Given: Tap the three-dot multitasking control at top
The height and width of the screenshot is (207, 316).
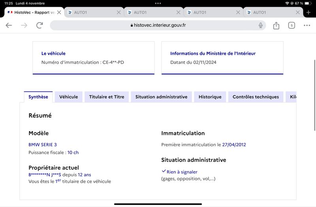Looking at the screenshot, I should (x=158, y=3).
